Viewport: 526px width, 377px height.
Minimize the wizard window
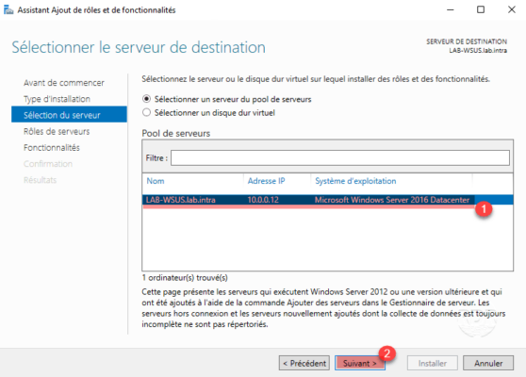click(451, 9)
